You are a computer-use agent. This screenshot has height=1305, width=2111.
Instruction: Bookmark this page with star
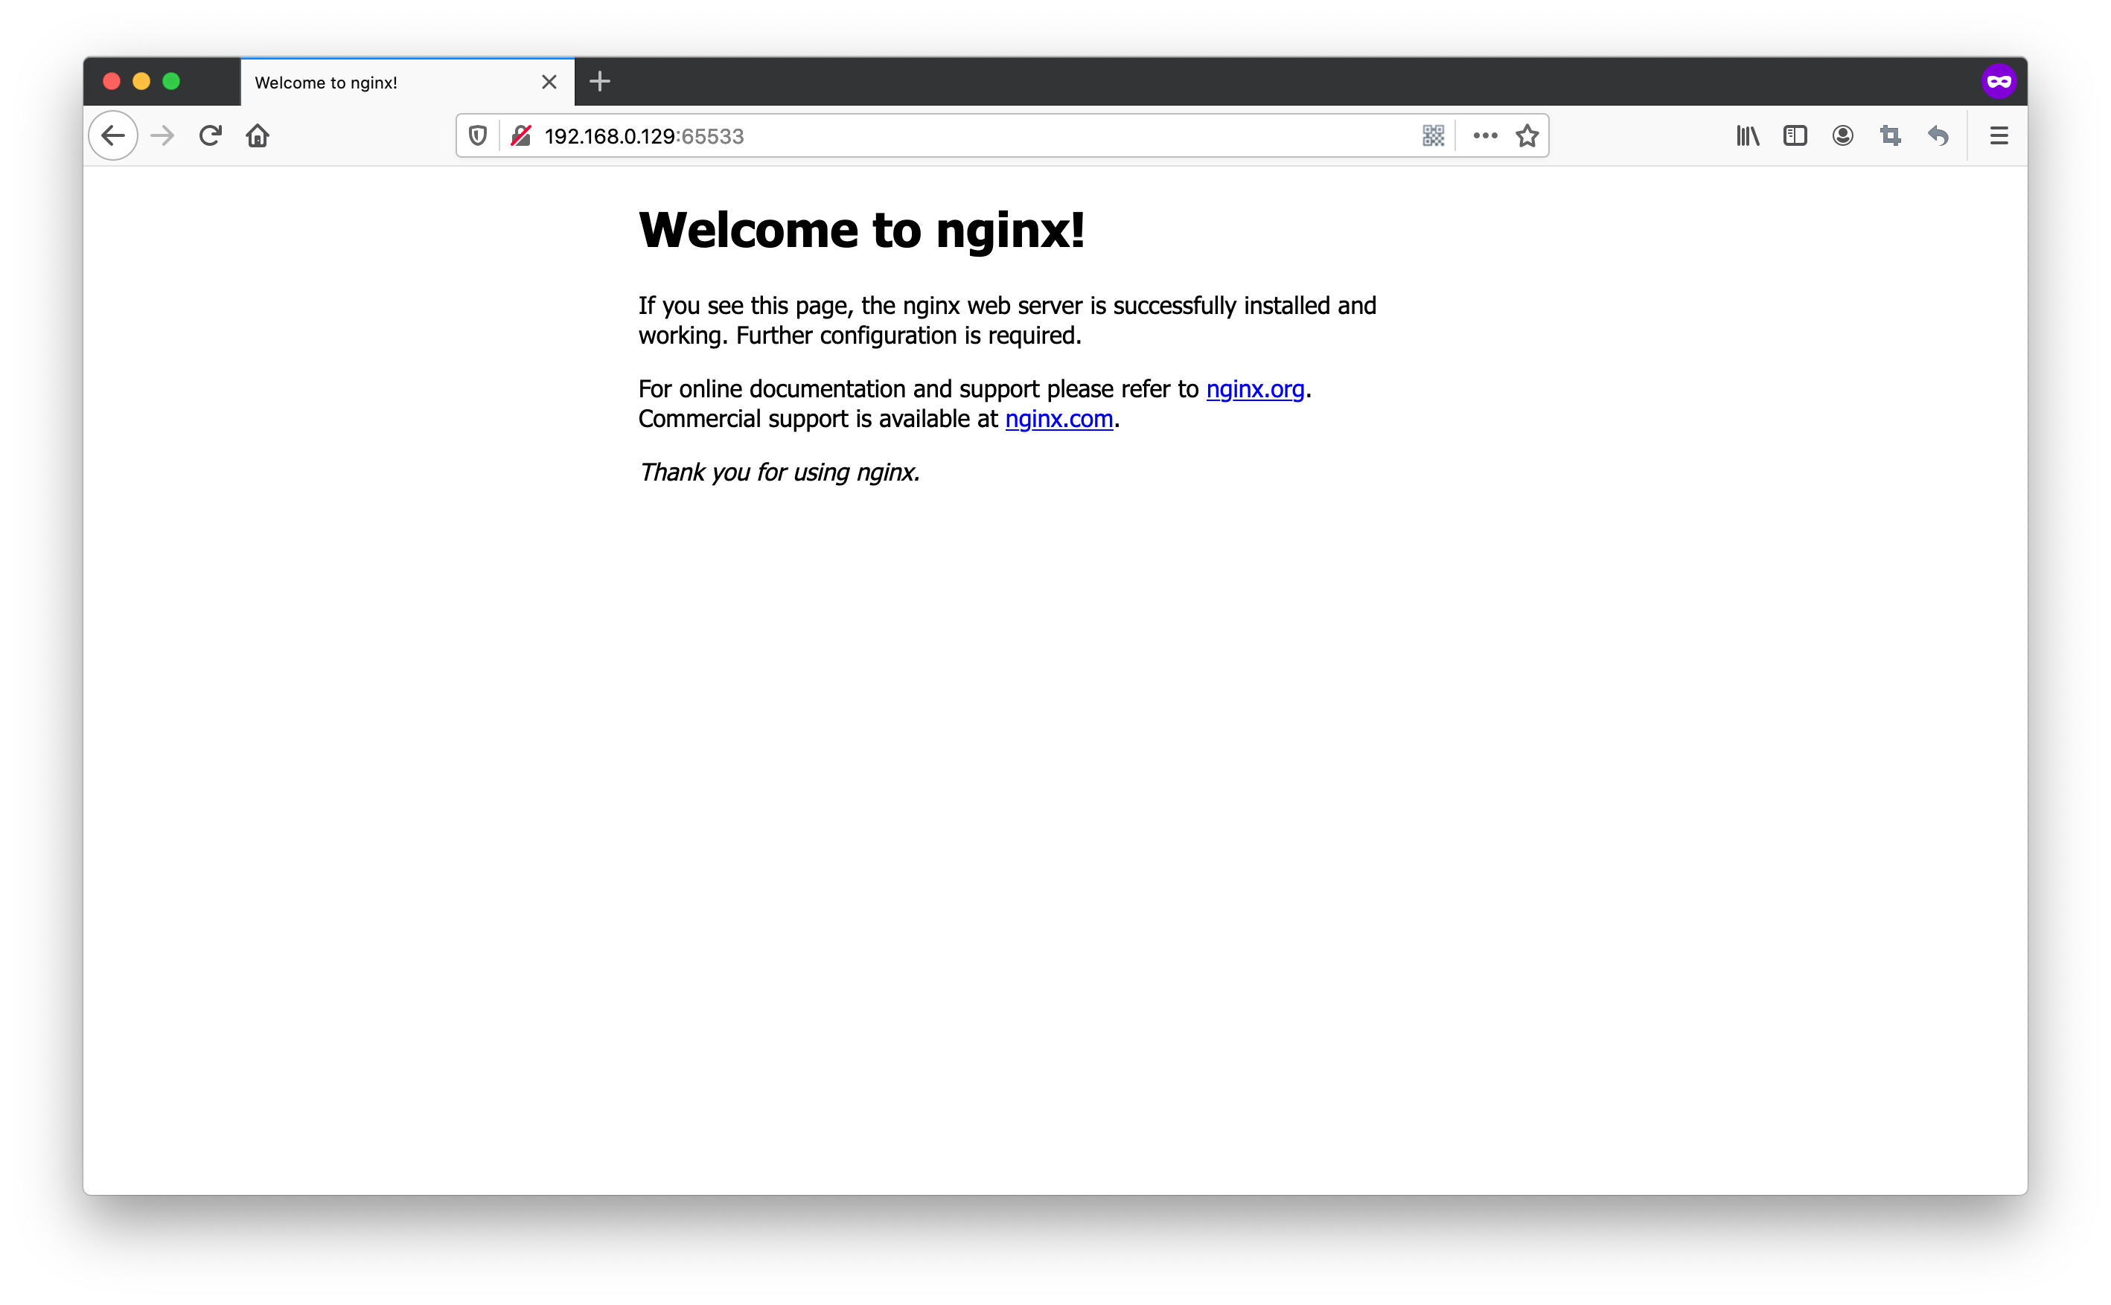coord(1527,135)
